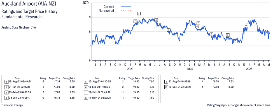Click chart marker 5 on the graph
The height and width of the screenshot is (107, 273).
tap(168, 30)
